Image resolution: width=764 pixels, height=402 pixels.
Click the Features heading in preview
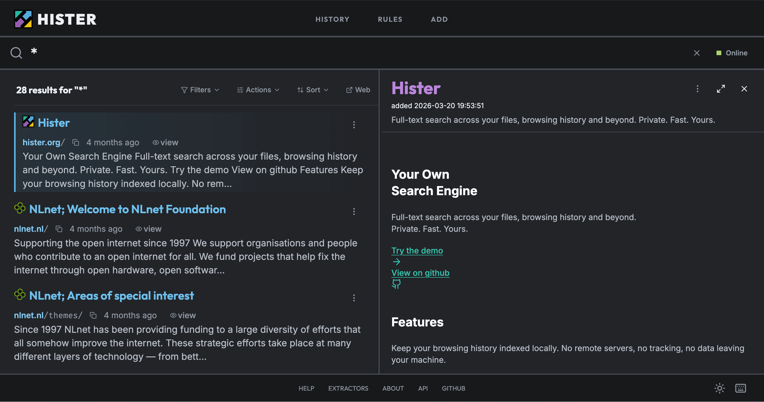[417, 322]
